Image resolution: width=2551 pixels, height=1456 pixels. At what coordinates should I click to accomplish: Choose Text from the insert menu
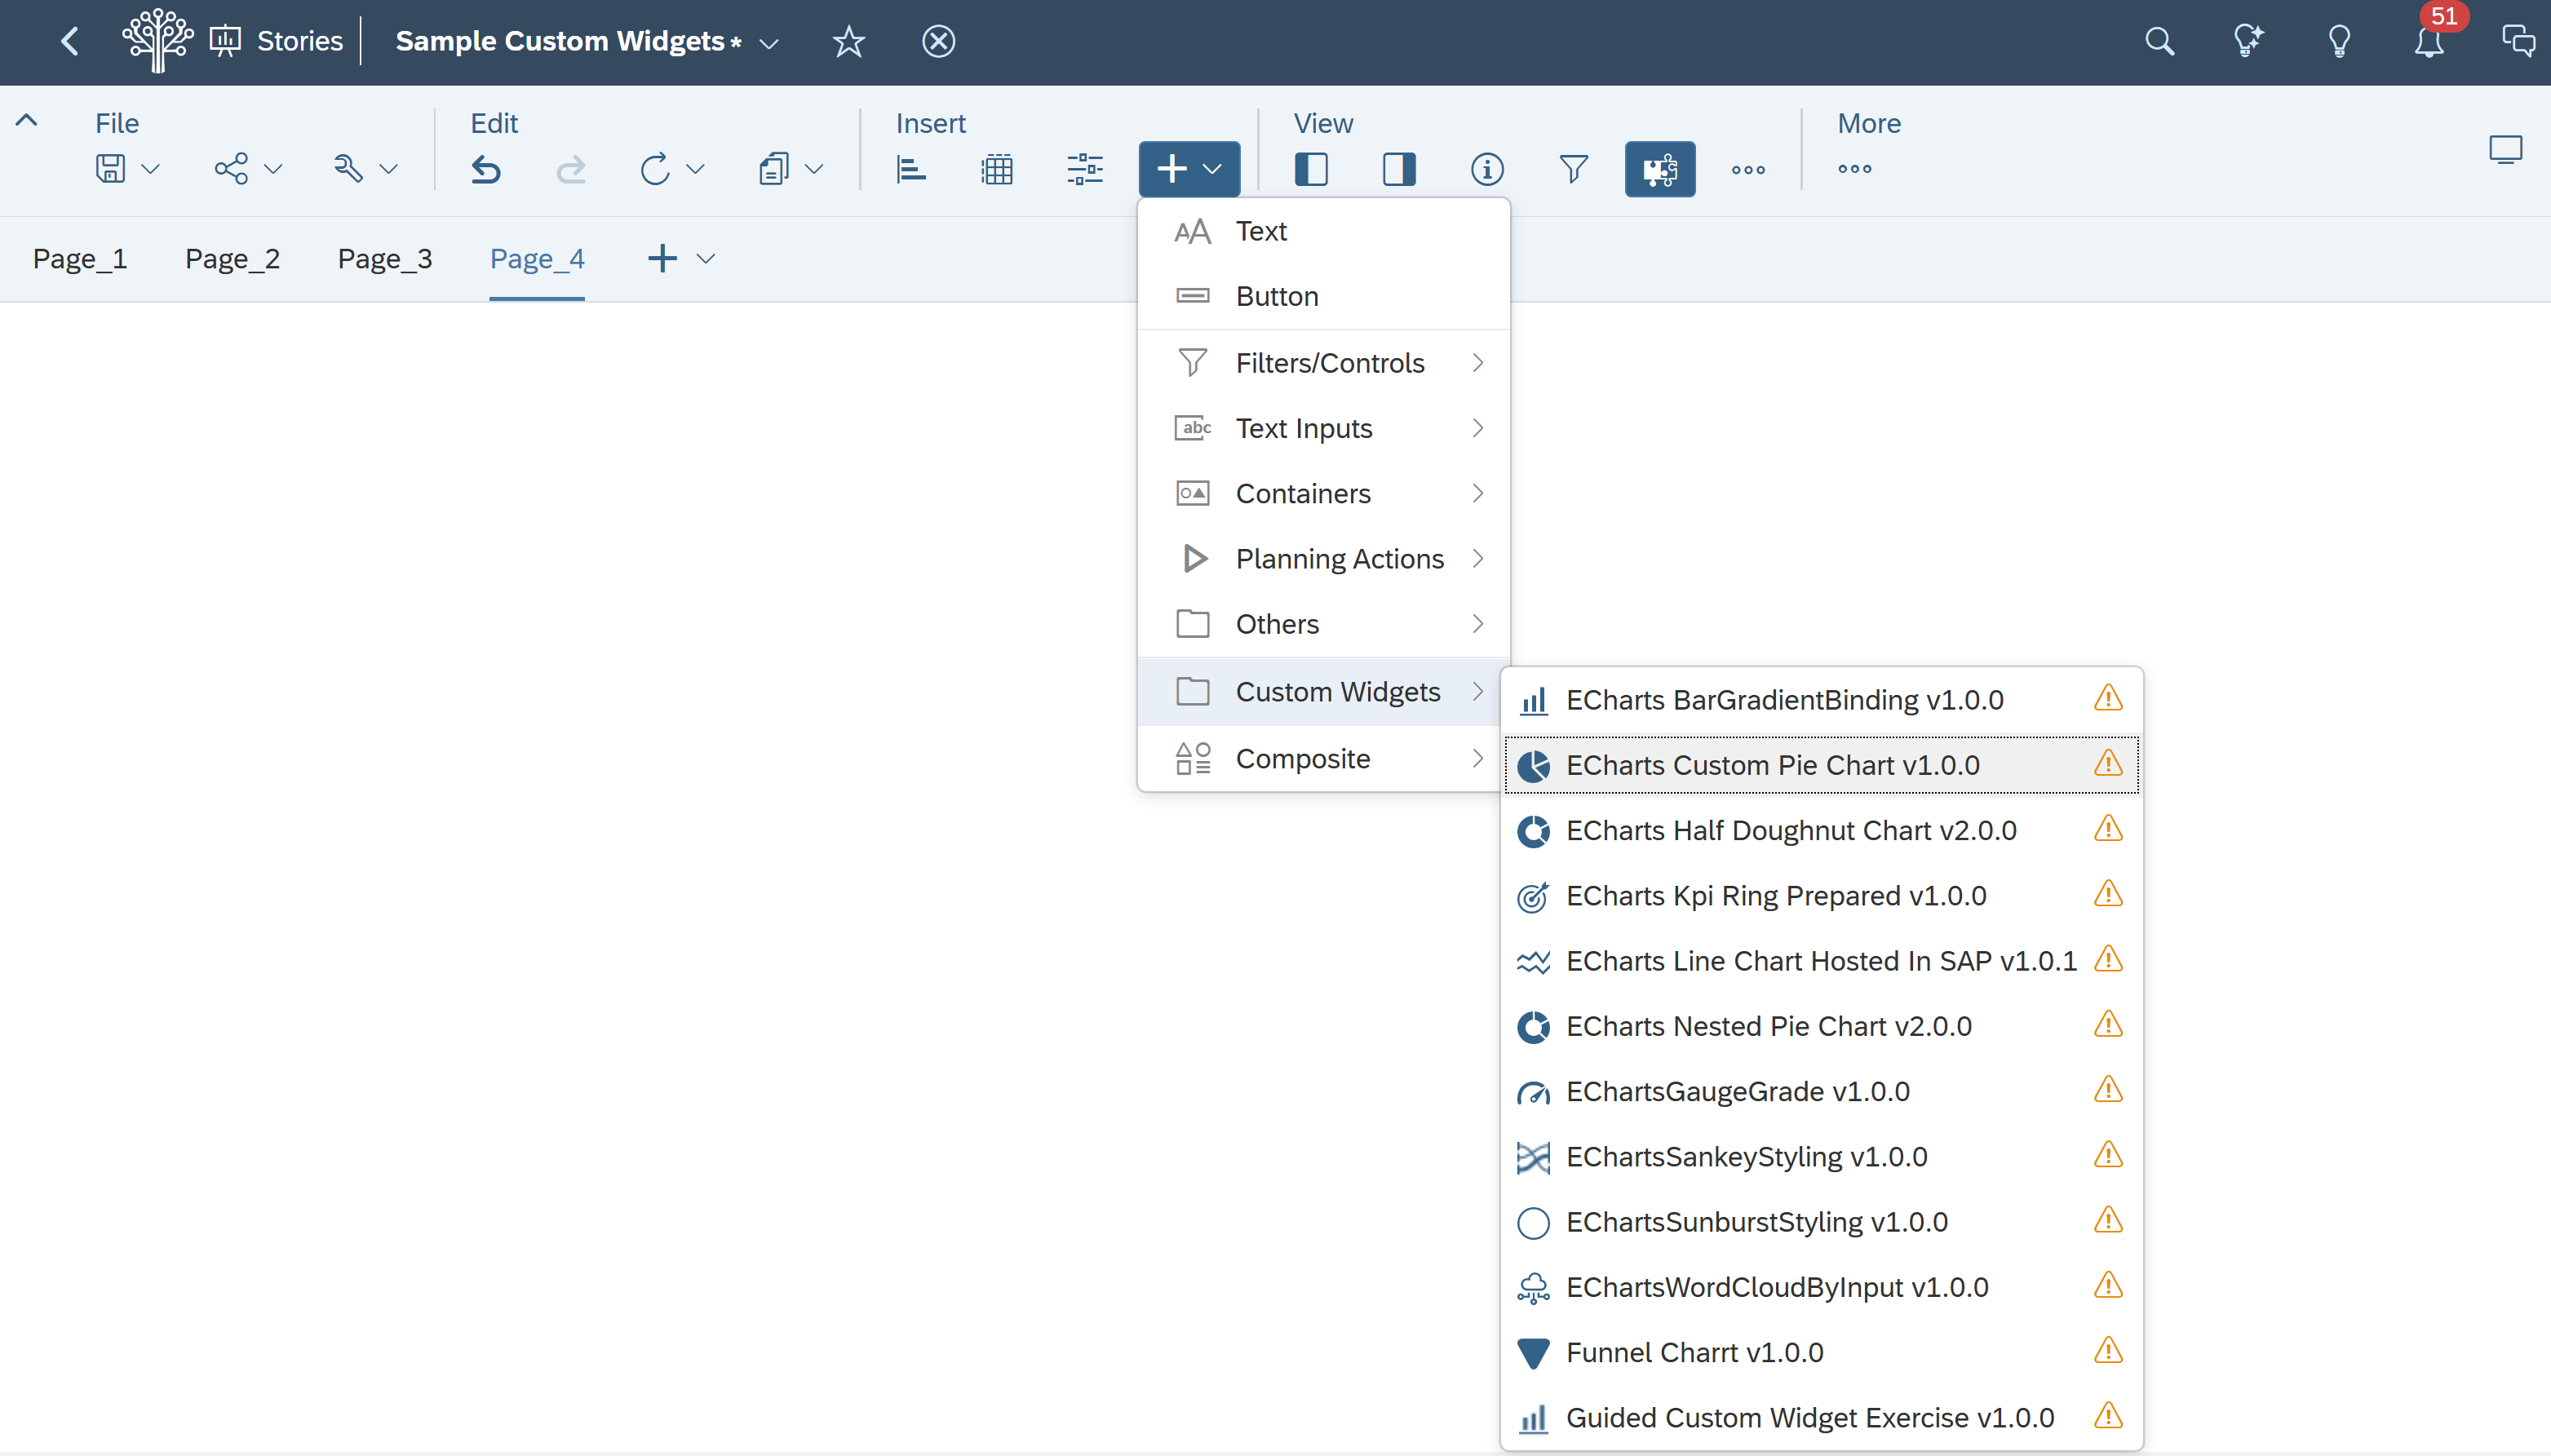click(x=1323, y=231)
